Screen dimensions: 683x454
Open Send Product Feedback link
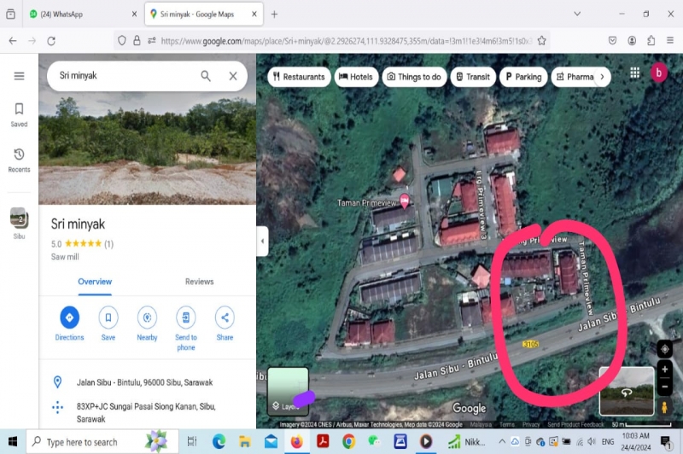(575, 424)
